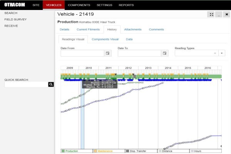Open the Data sub-tab
The height and width of the screenshot is (154, 231).
coord(129,39)
